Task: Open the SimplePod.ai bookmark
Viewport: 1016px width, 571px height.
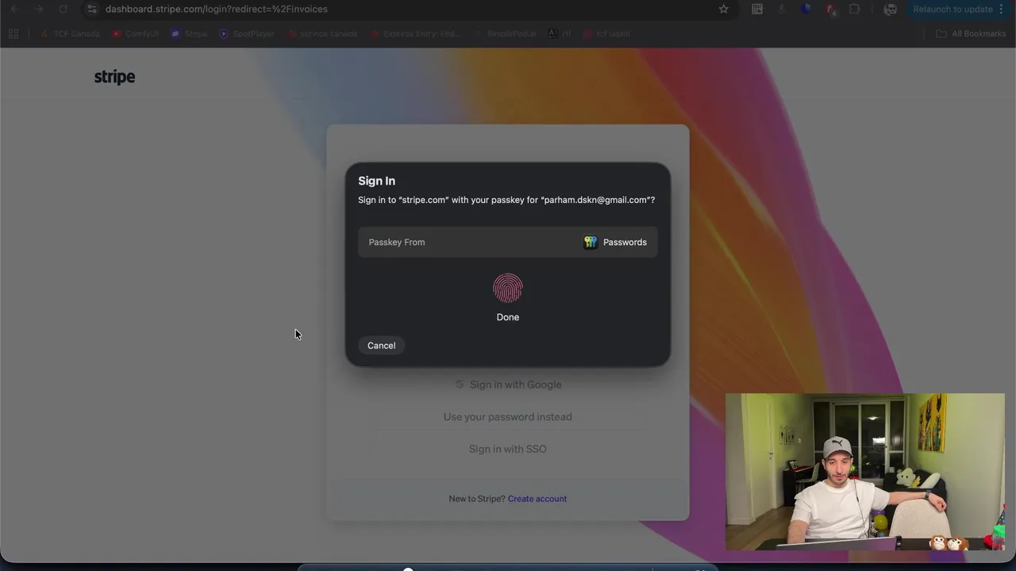Action: coord(505,34)
